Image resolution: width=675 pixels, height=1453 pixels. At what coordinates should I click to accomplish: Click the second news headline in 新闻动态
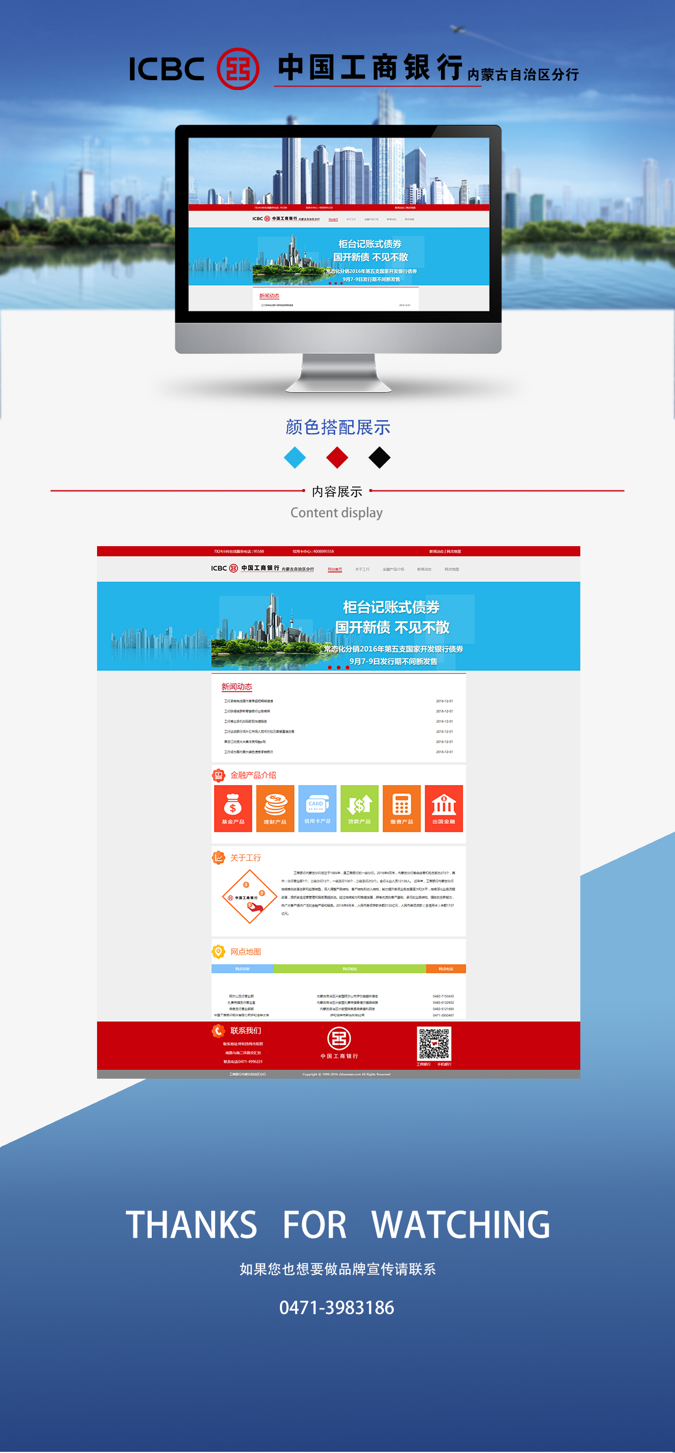point(247,711)
